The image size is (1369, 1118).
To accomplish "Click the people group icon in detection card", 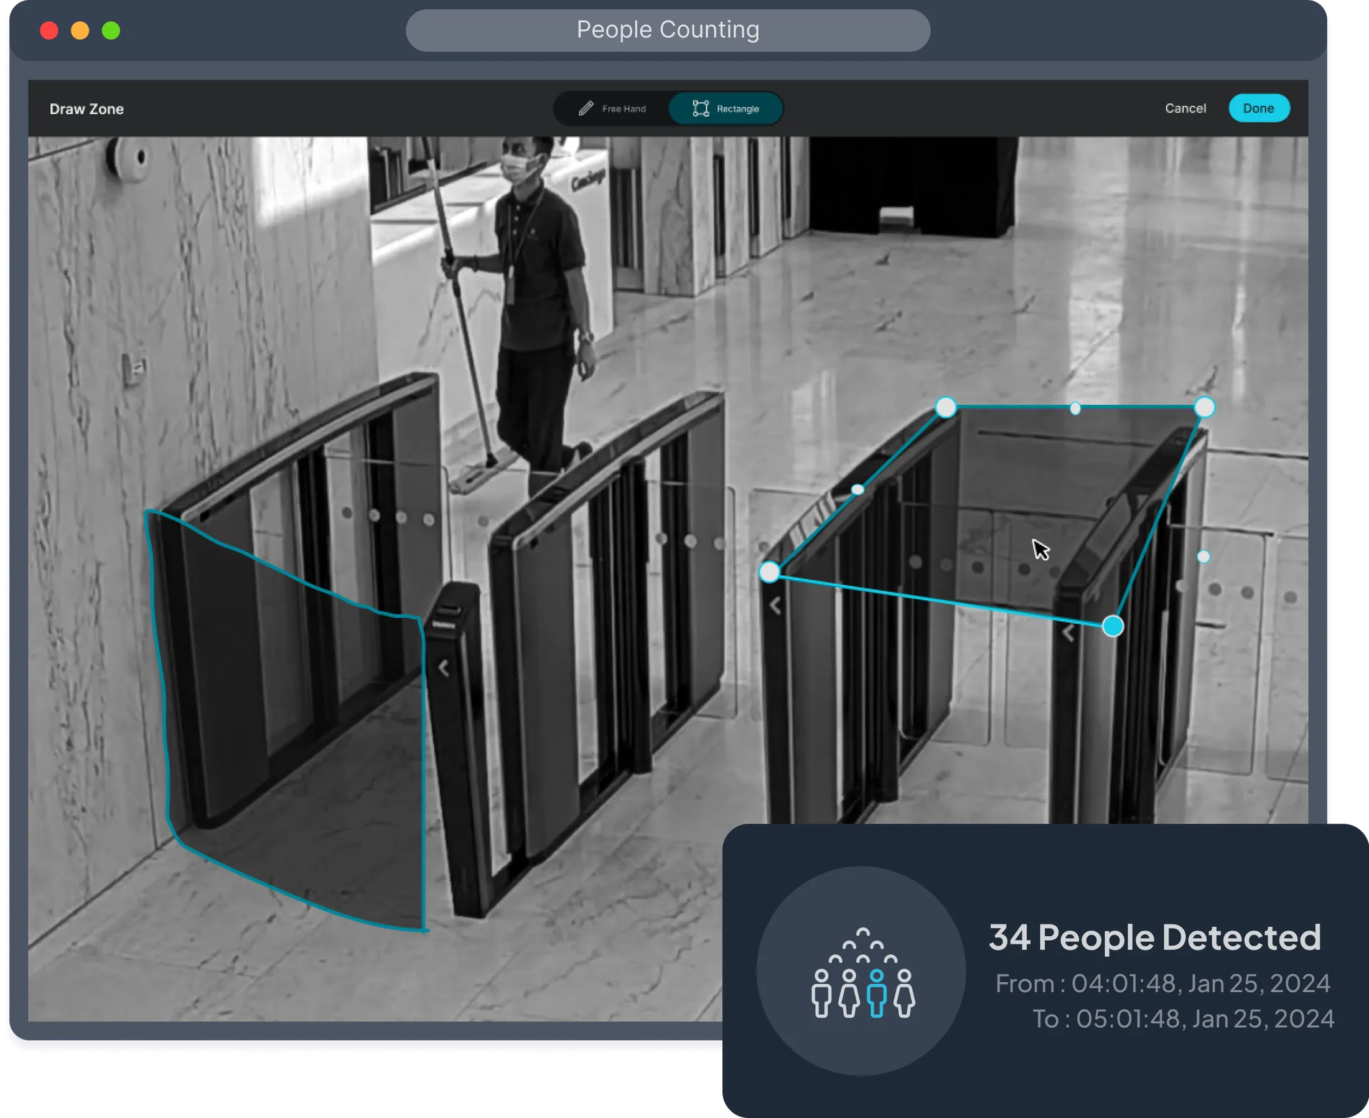I will click(x=862, y=972).
